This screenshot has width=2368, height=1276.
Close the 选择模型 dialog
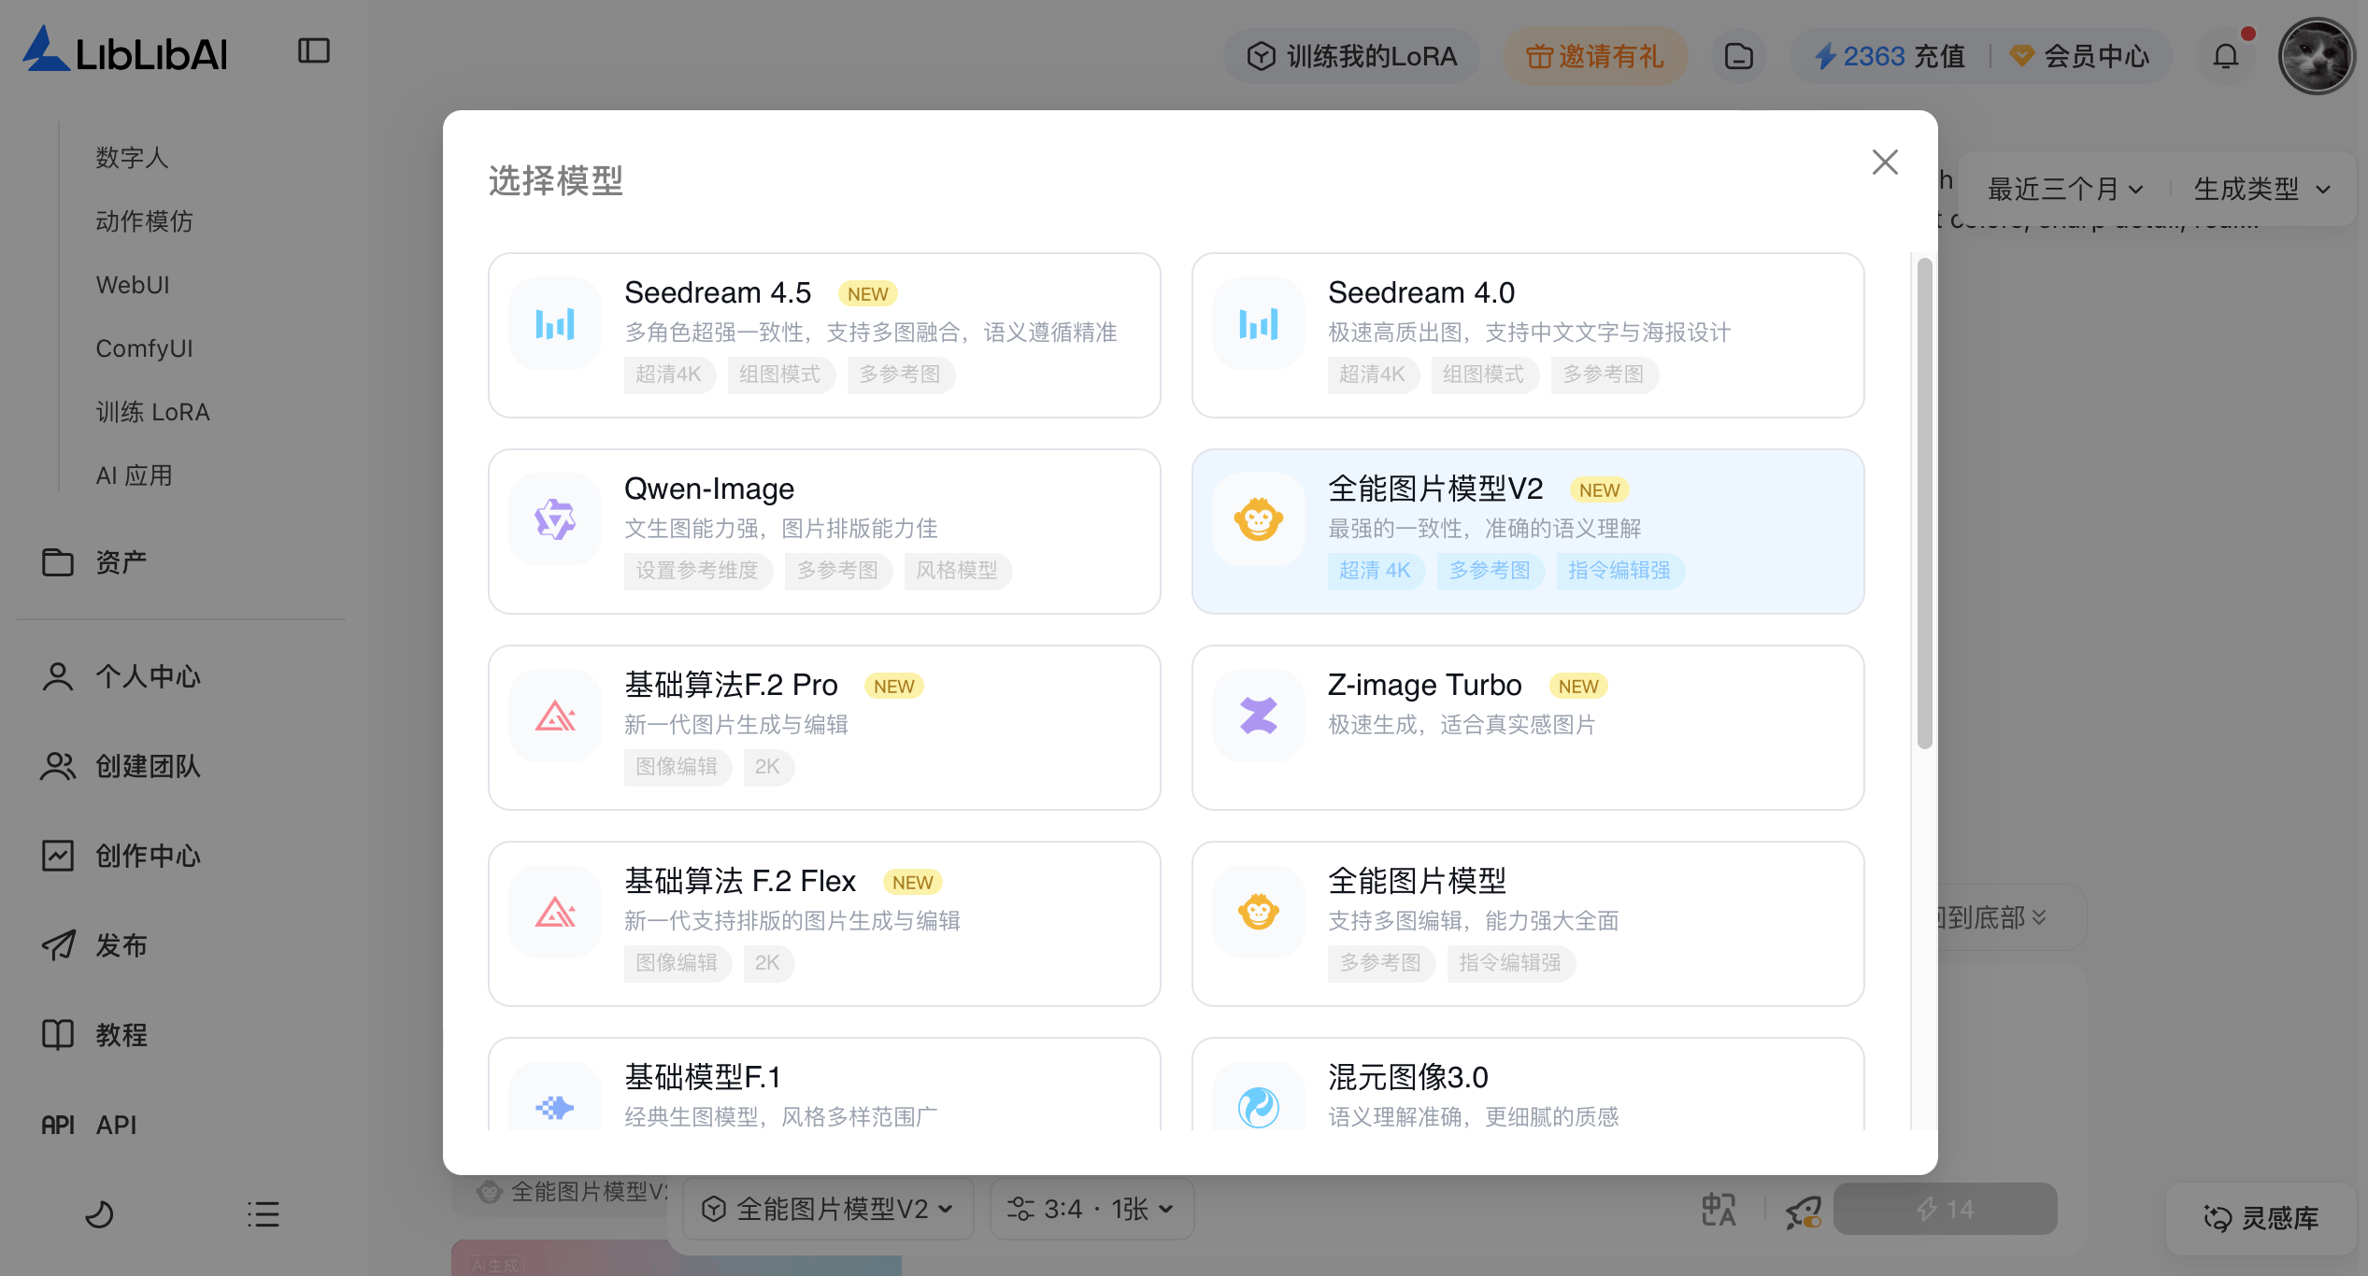(1885, 162)
